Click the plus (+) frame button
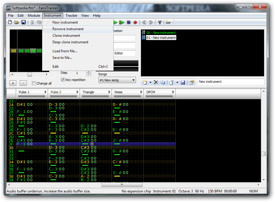 coord(13,83)
